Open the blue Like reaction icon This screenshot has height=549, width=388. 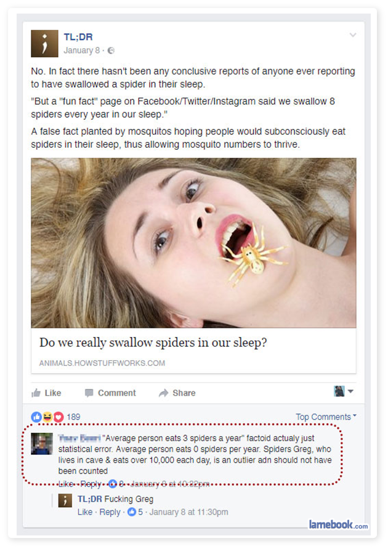36,417
